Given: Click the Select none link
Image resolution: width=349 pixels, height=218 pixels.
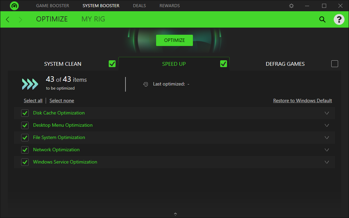Looking at the screenshot, I should tap(62, 100).
